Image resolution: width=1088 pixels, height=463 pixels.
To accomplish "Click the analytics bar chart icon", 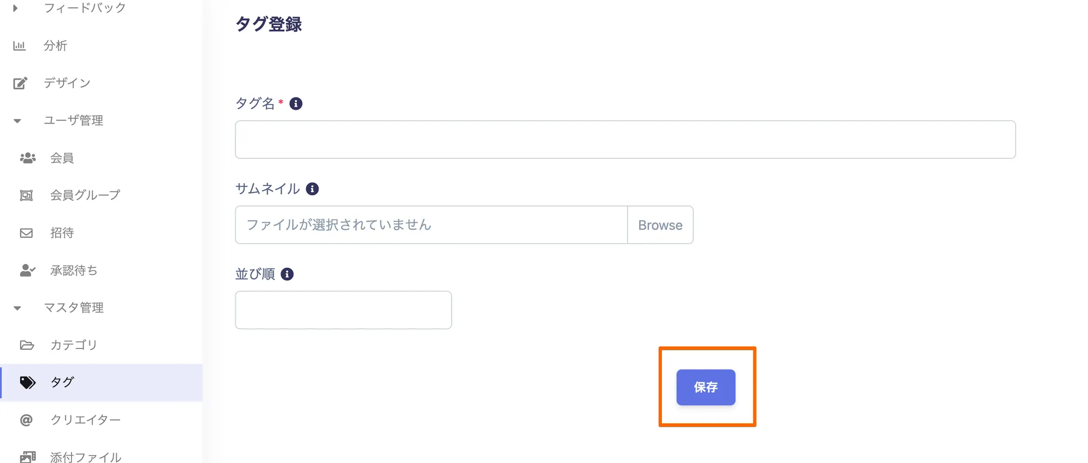I will pyautogui.click(x=19, y=46).
